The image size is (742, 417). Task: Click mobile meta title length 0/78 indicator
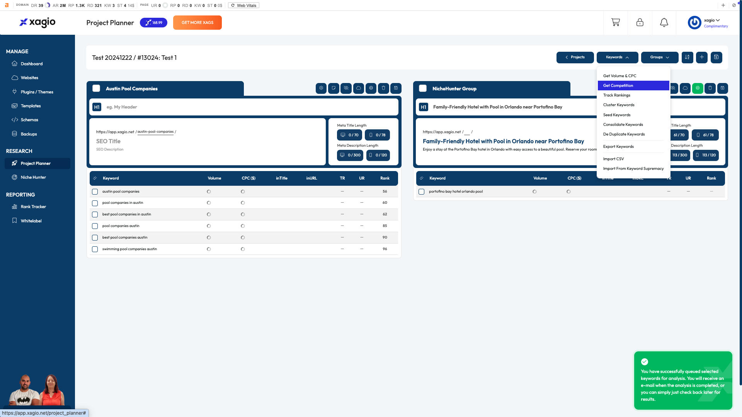pyautogui.click(x=377, y=135)
